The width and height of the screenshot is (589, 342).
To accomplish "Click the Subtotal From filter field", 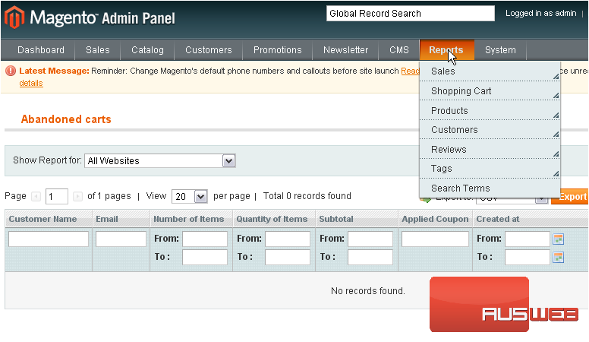I will click(x=370, y=239).
